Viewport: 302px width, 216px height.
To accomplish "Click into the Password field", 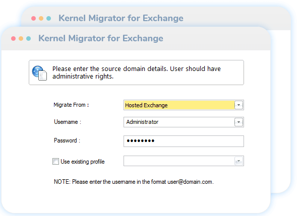I will coord(184,141).
